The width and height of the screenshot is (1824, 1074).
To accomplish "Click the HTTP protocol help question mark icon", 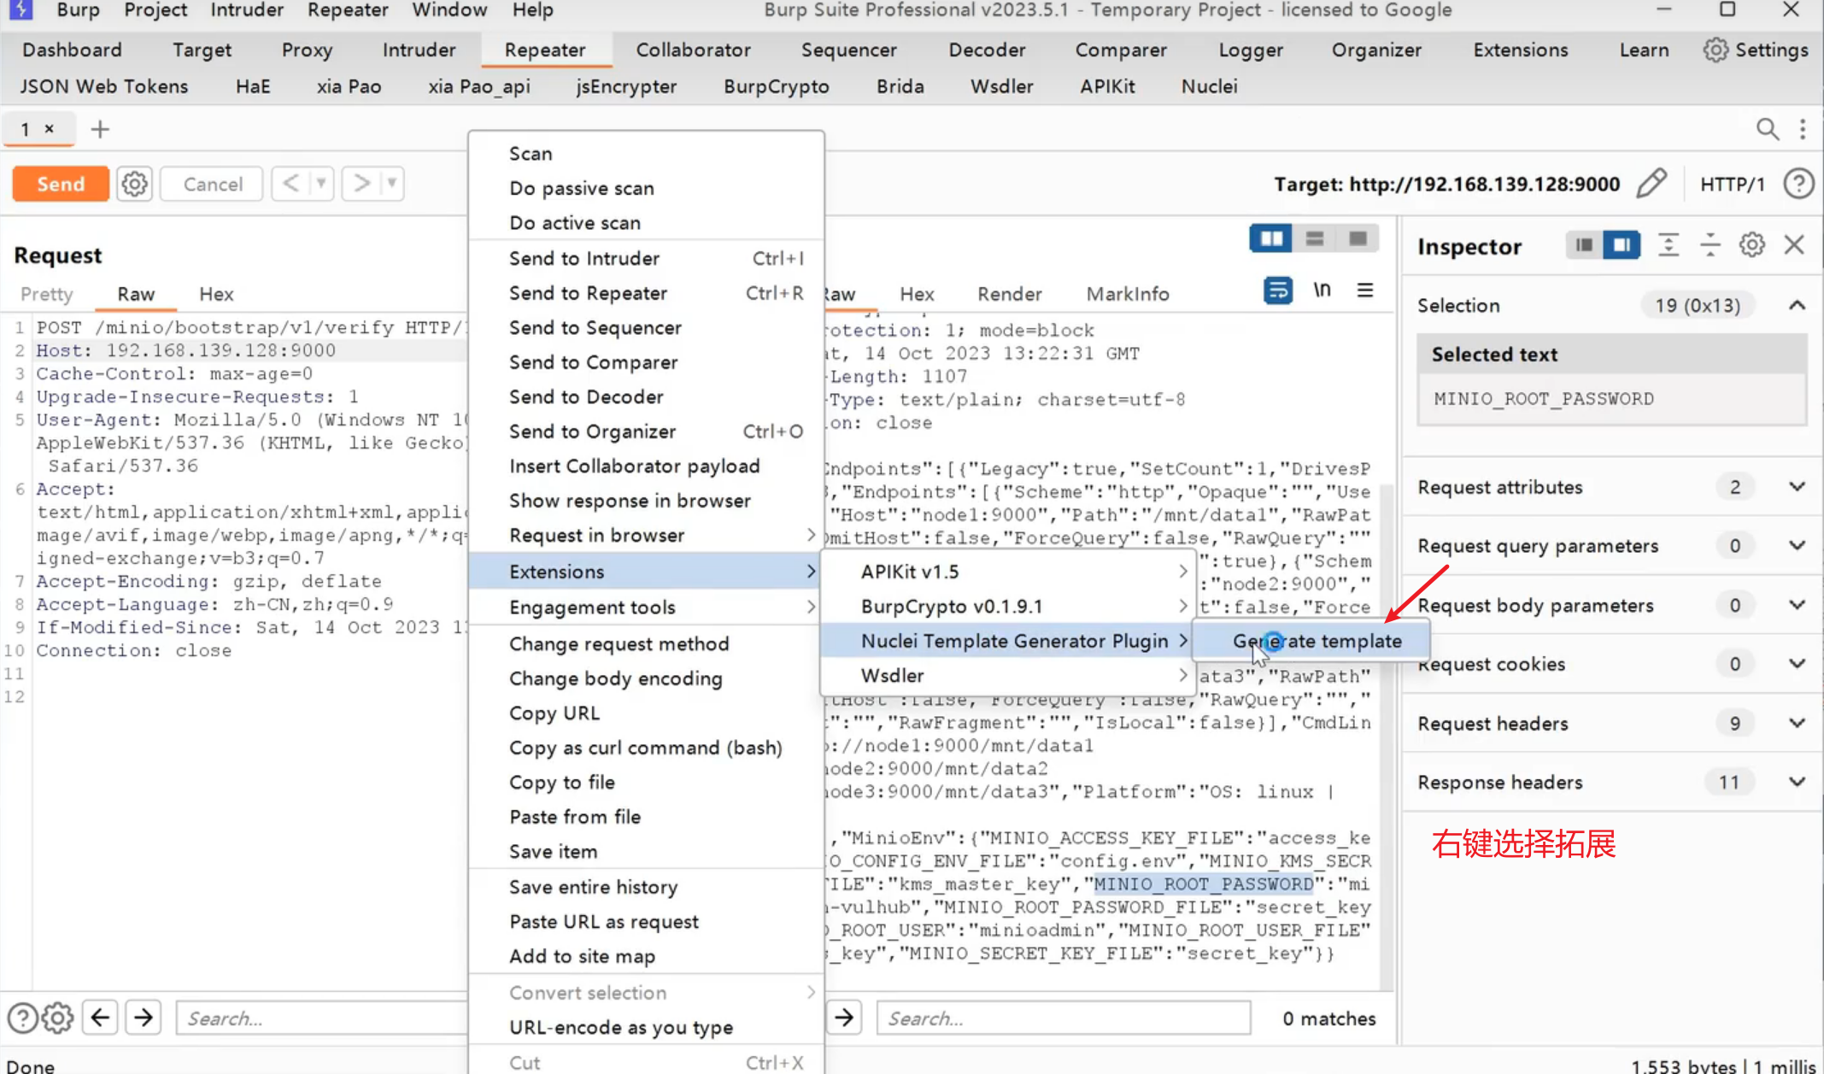I will (1798, 184).
